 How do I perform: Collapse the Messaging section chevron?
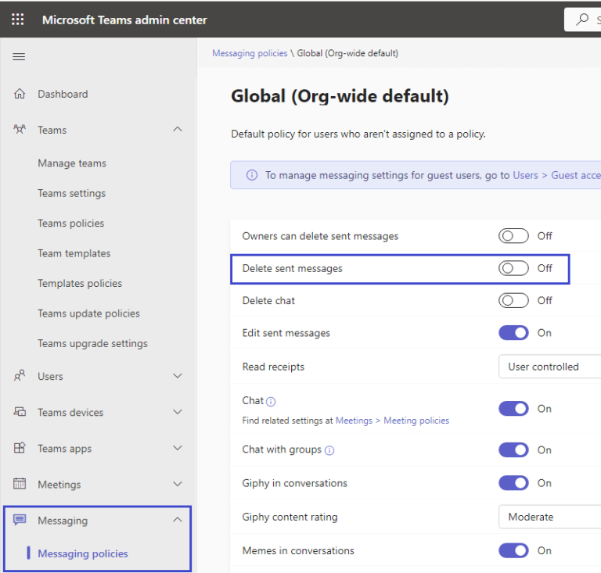tap(178, 520)
